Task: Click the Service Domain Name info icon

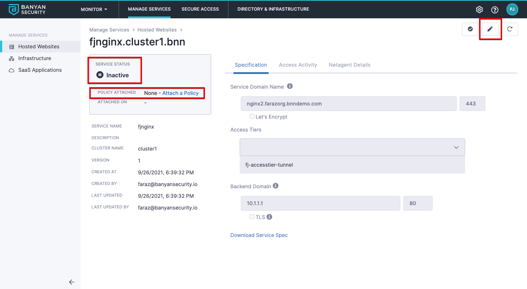Action: (x=290, y=86)
